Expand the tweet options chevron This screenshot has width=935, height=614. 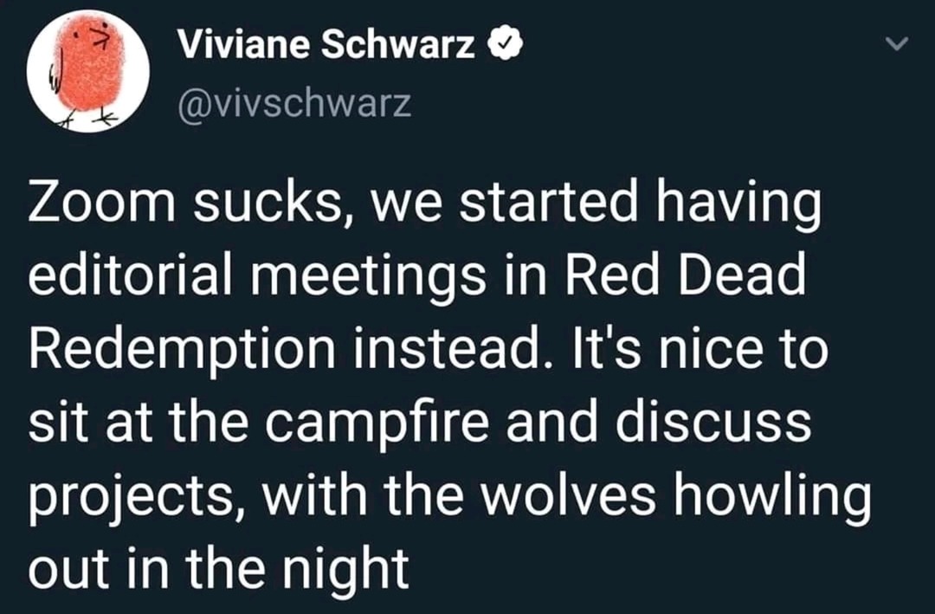(896, 43)
